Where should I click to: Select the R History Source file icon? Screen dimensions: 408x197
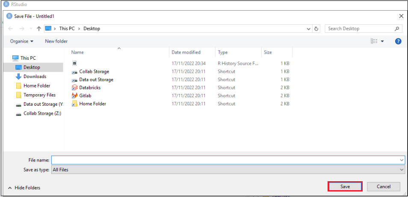(x=74, y=64)
